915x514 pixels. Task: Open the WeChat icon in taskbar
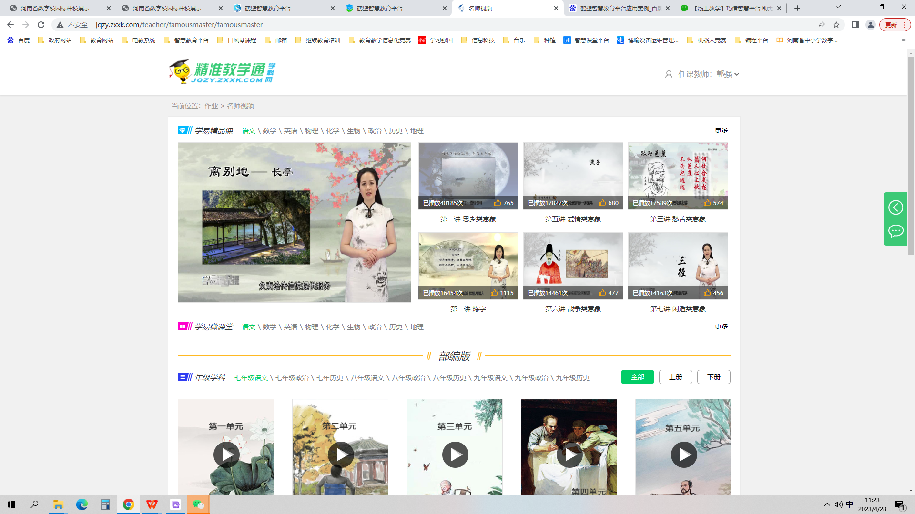click(x=198, y=504)
